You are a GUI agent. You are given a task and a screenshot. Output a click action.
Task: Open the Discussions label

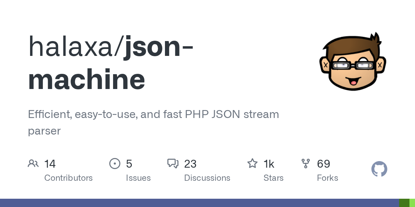[207, 178]
